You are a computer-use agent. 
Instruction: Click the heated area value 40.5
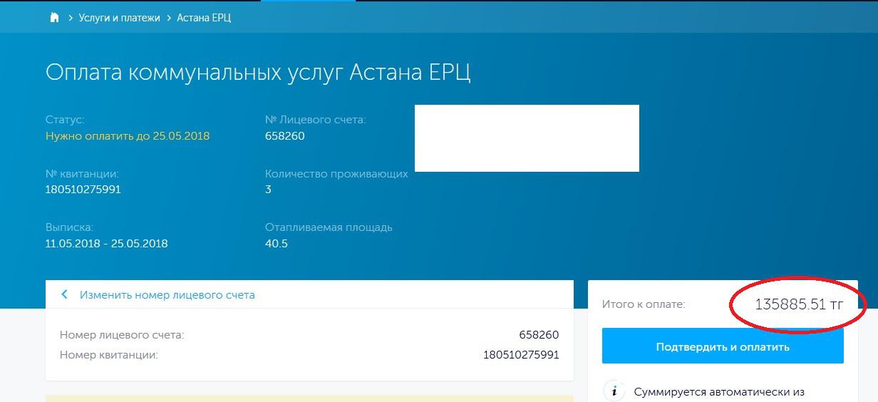(x=276, y=244)
